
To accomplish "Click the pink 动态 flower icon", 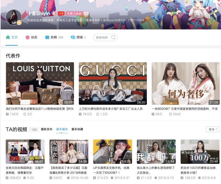I will [x=27, y=37].
